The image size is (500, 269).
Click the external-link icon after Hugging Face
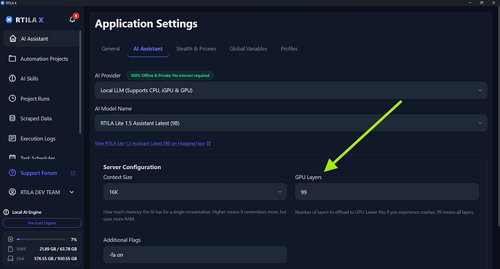209,144
